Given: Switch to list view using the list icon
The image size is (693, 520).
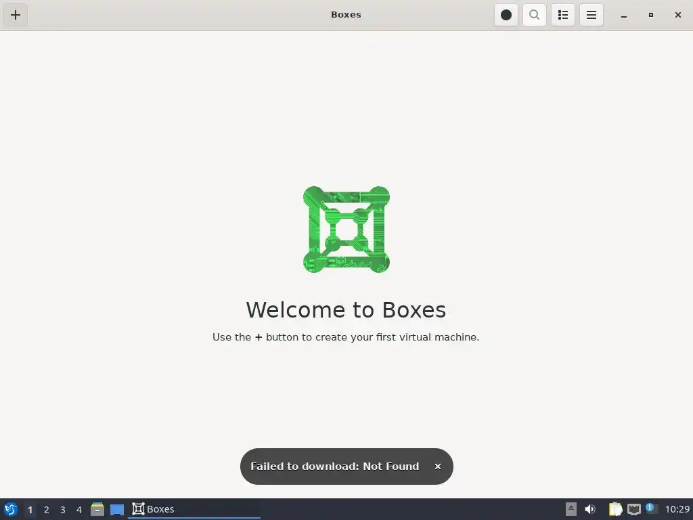Looking at the screenshot, I should (563, 15).
